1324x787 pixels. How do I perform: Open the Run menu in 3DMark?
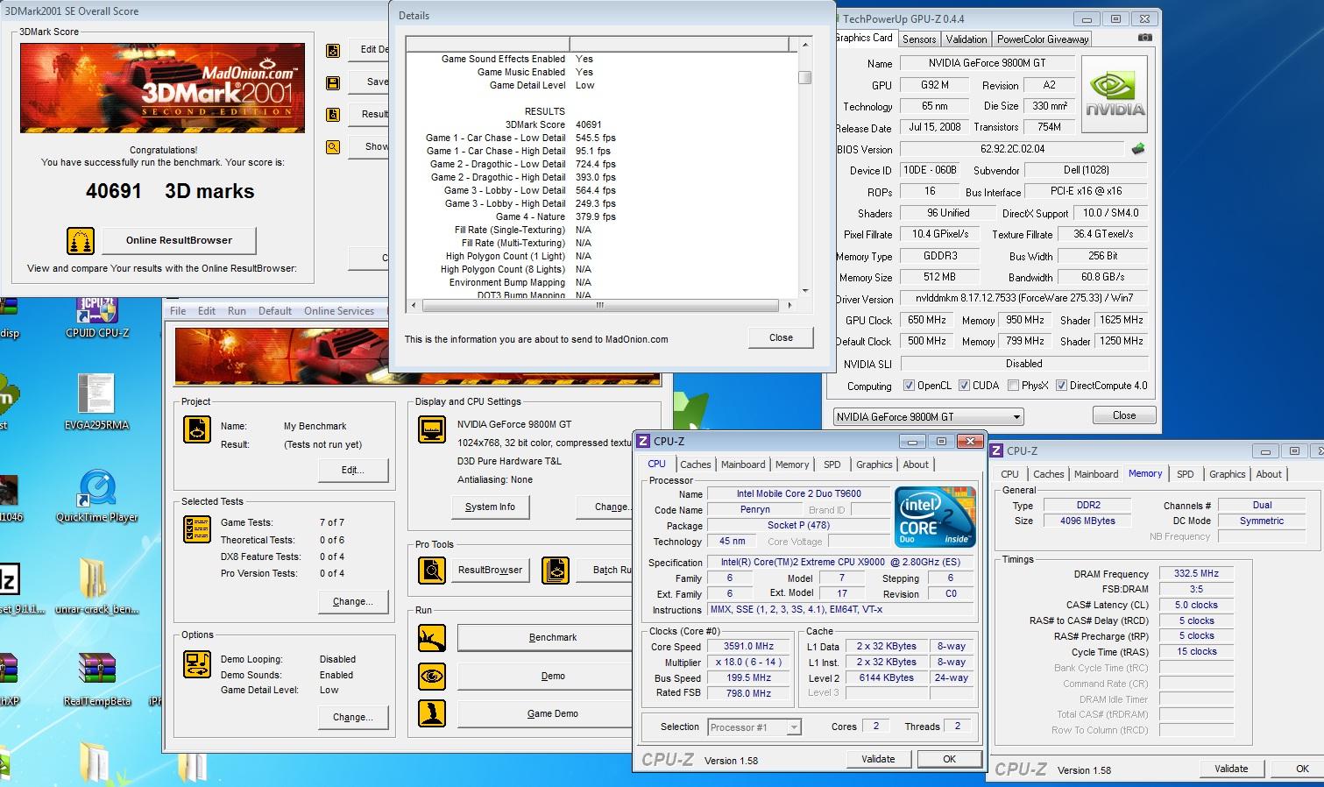tap(237, 311)
